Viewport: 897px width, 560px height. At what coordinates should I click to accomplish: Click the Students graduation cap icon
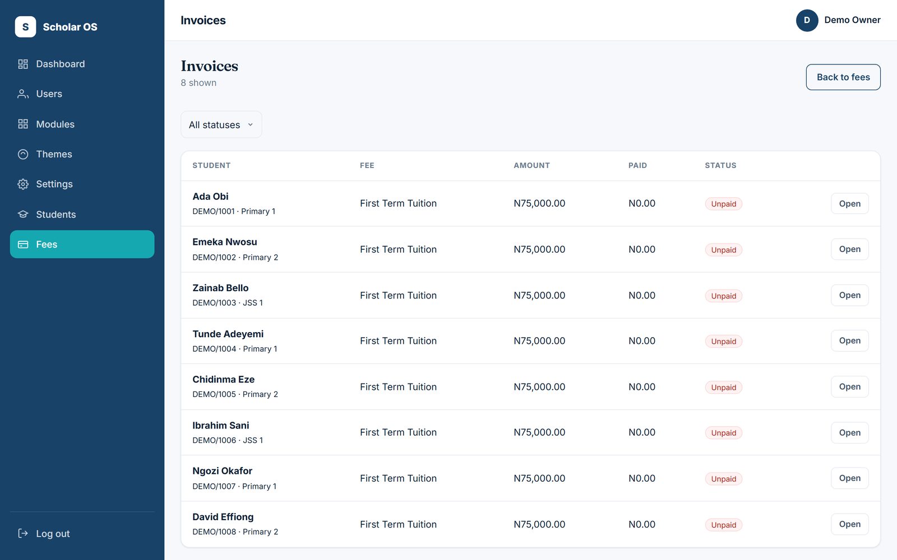click(23, 214)
